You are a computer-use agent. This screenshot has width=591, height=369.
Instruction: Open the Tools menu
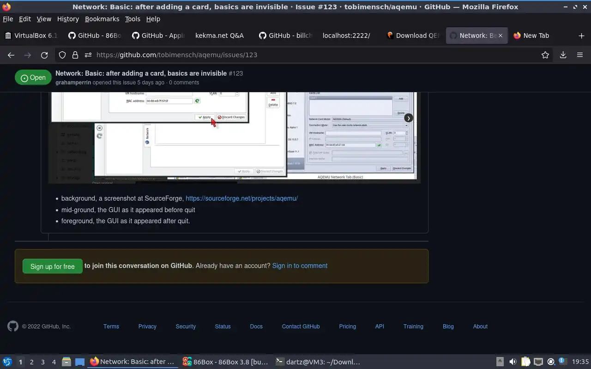(x=133, y=19)
